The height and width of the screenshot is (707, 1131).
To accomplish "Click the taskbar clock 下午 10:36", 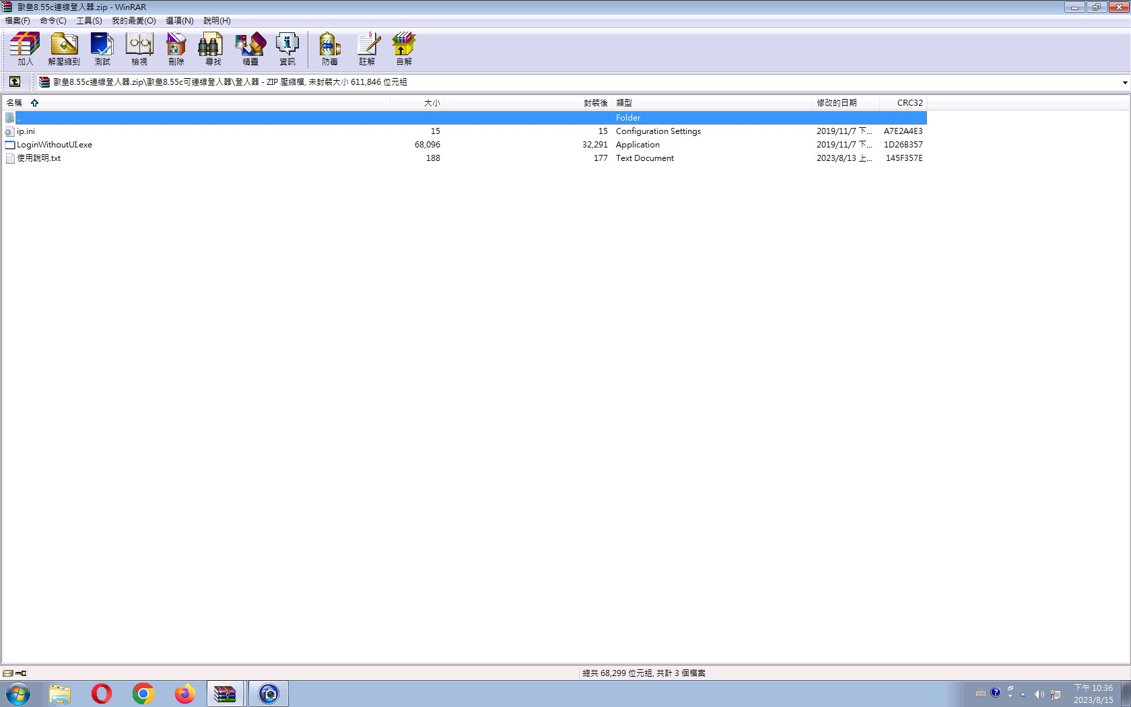I will click(x=1093, y=688).
